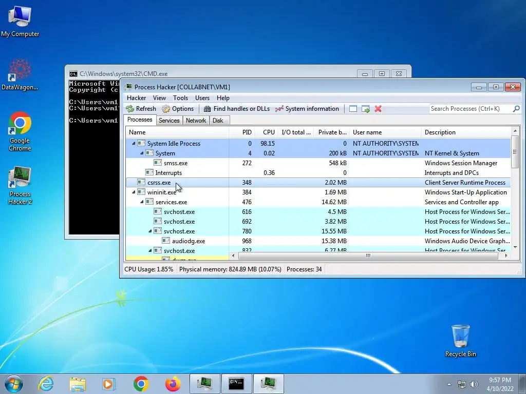Click the Refresh toolbar icon

pyautogui.click(x=141, y=109)
